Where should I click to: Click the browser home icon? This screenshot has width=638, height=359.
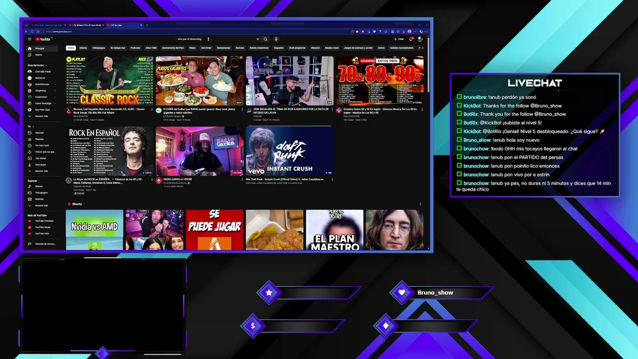coord(38,31)
